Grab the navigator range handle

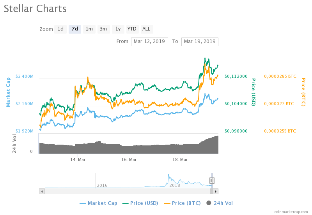[x=212, y=181]
